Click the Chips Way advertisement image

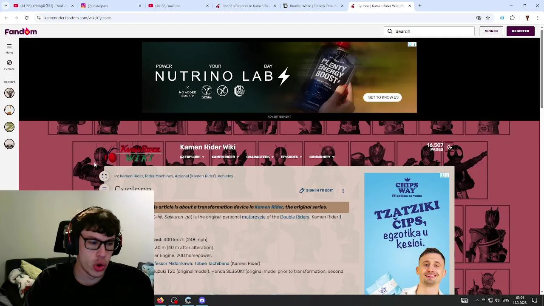(x=407, y=234)
